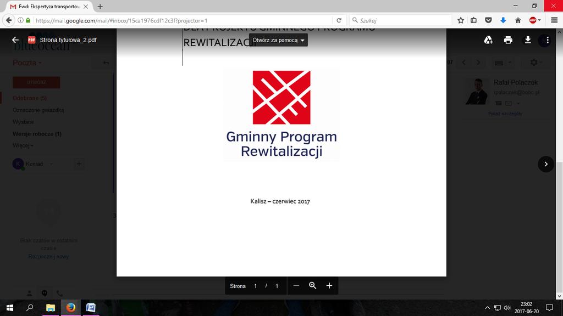Image resolution: width=563 pixels, height=316 pixels.
Task: Show site info via the padlock icon
Action: (28, 20)
